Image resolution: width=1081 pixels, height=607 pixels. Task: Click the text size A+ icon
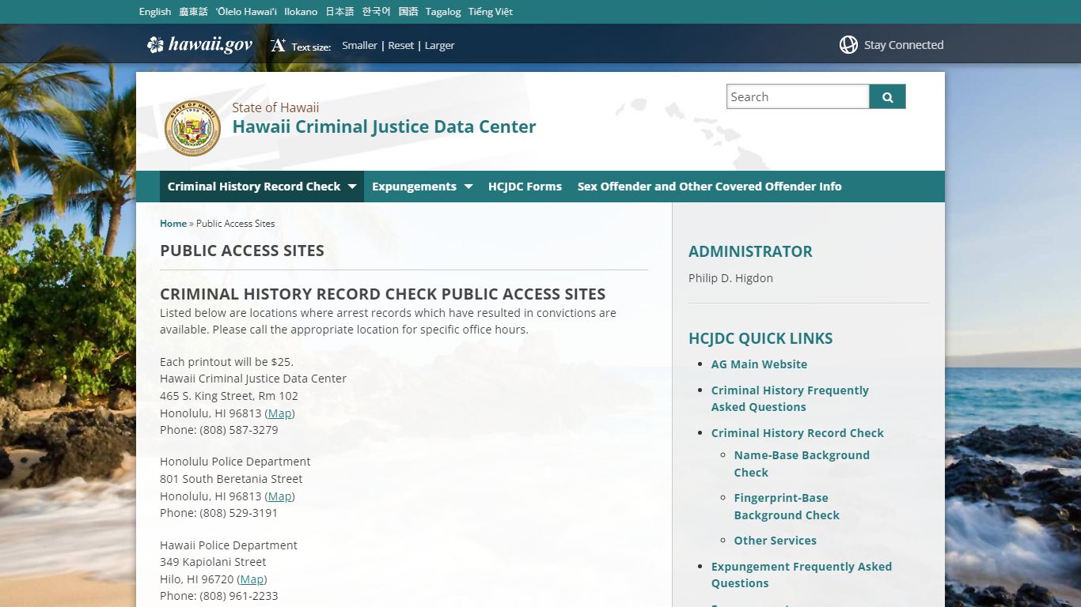point(278,46)
